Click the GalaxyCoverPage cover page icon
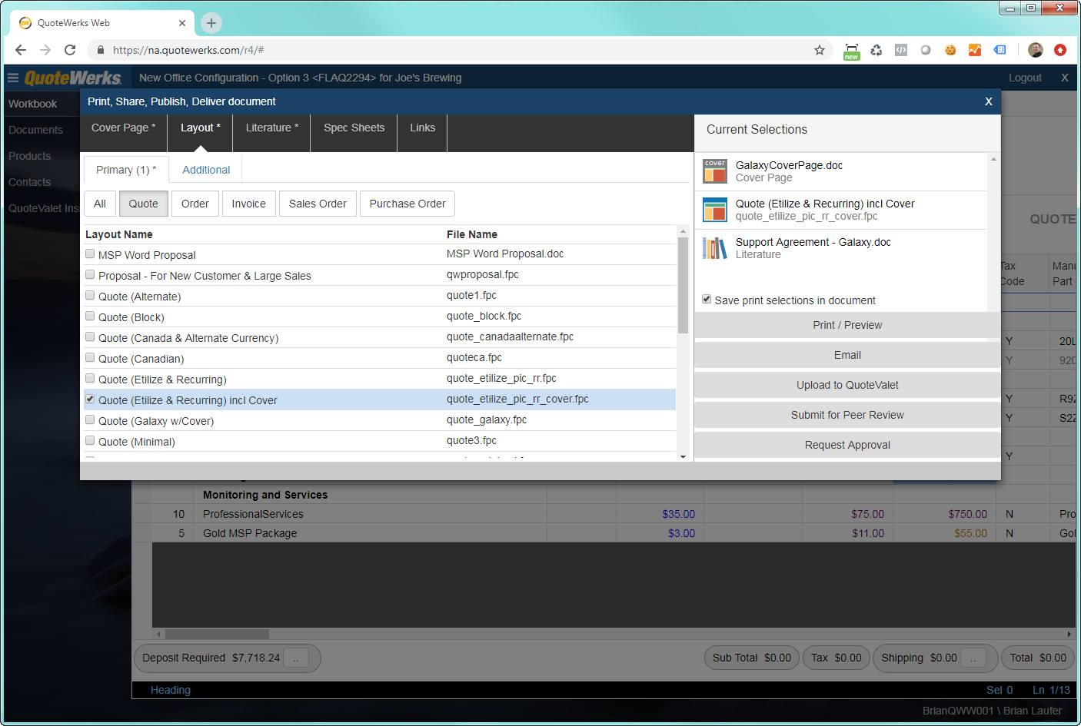 [715, 171]
